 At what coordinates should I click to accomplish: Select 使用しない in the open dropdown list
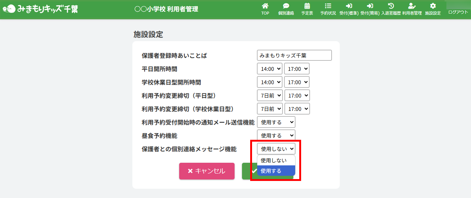tap(276, 161)
